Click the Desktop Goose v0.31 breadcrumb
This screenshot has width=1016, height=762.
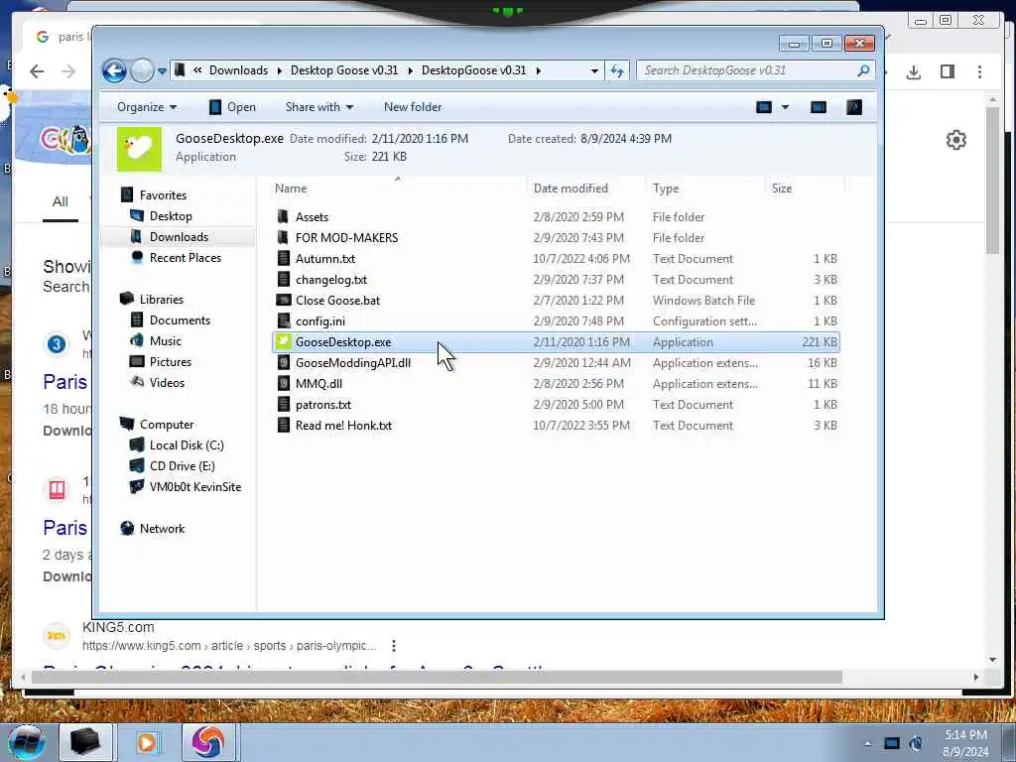(344, 70)
